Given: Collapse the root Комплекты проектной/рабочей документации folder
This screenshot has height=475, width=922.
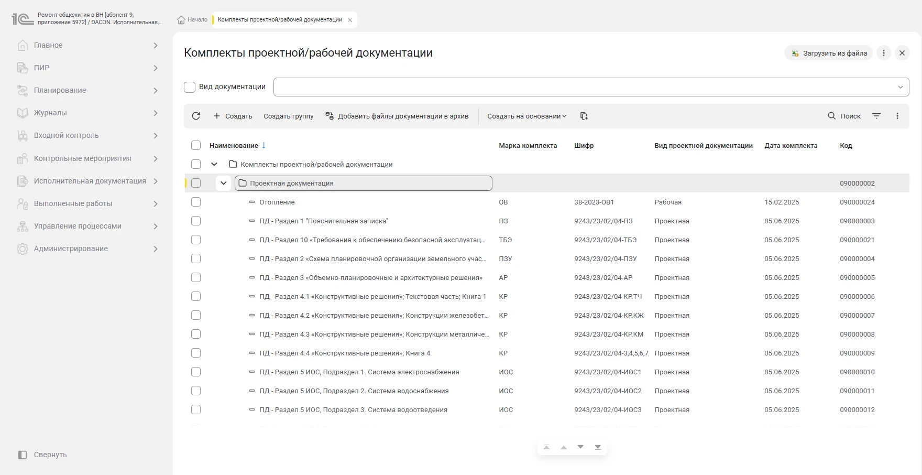Looking at the screenshot, I should click(214, 164).
